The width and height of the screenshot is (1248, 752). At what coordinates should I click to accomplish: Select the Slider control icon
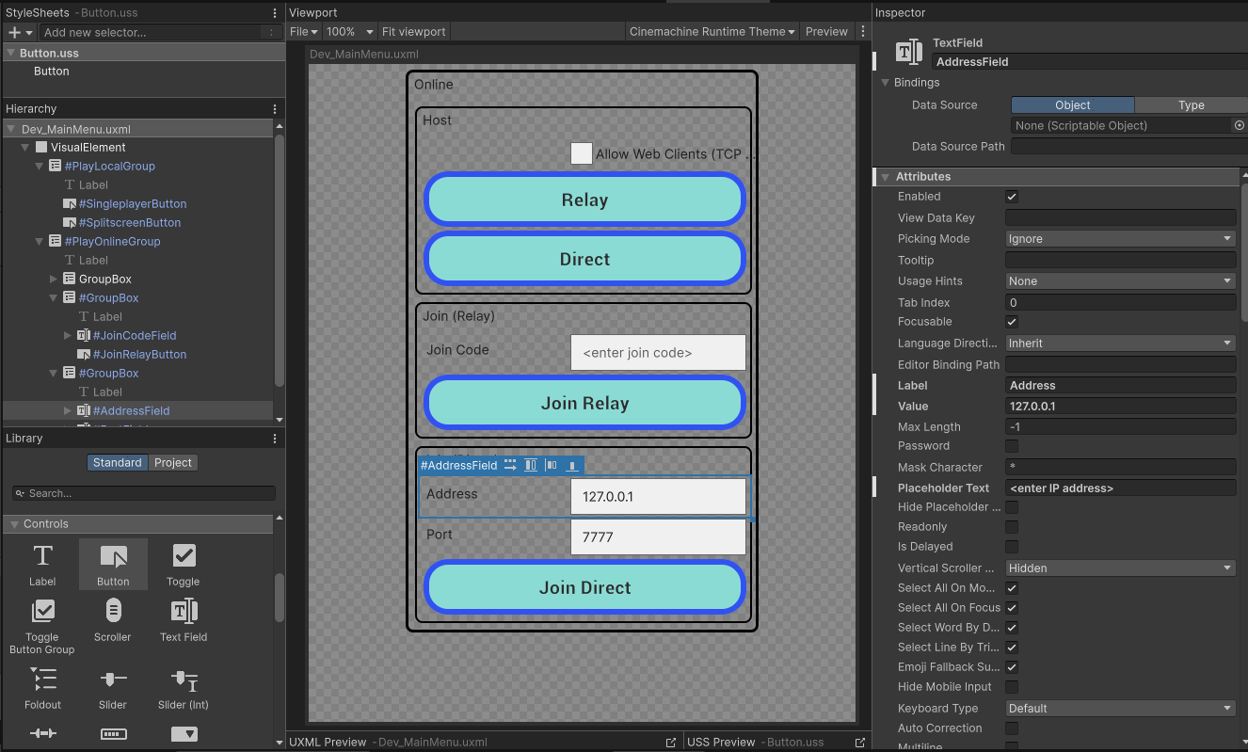[x=113, y=679]
